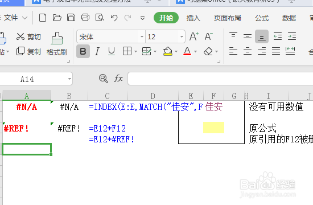Expand the borders dropdown arrow
Screen dimensions: 313x205
(x=136, y=52)
